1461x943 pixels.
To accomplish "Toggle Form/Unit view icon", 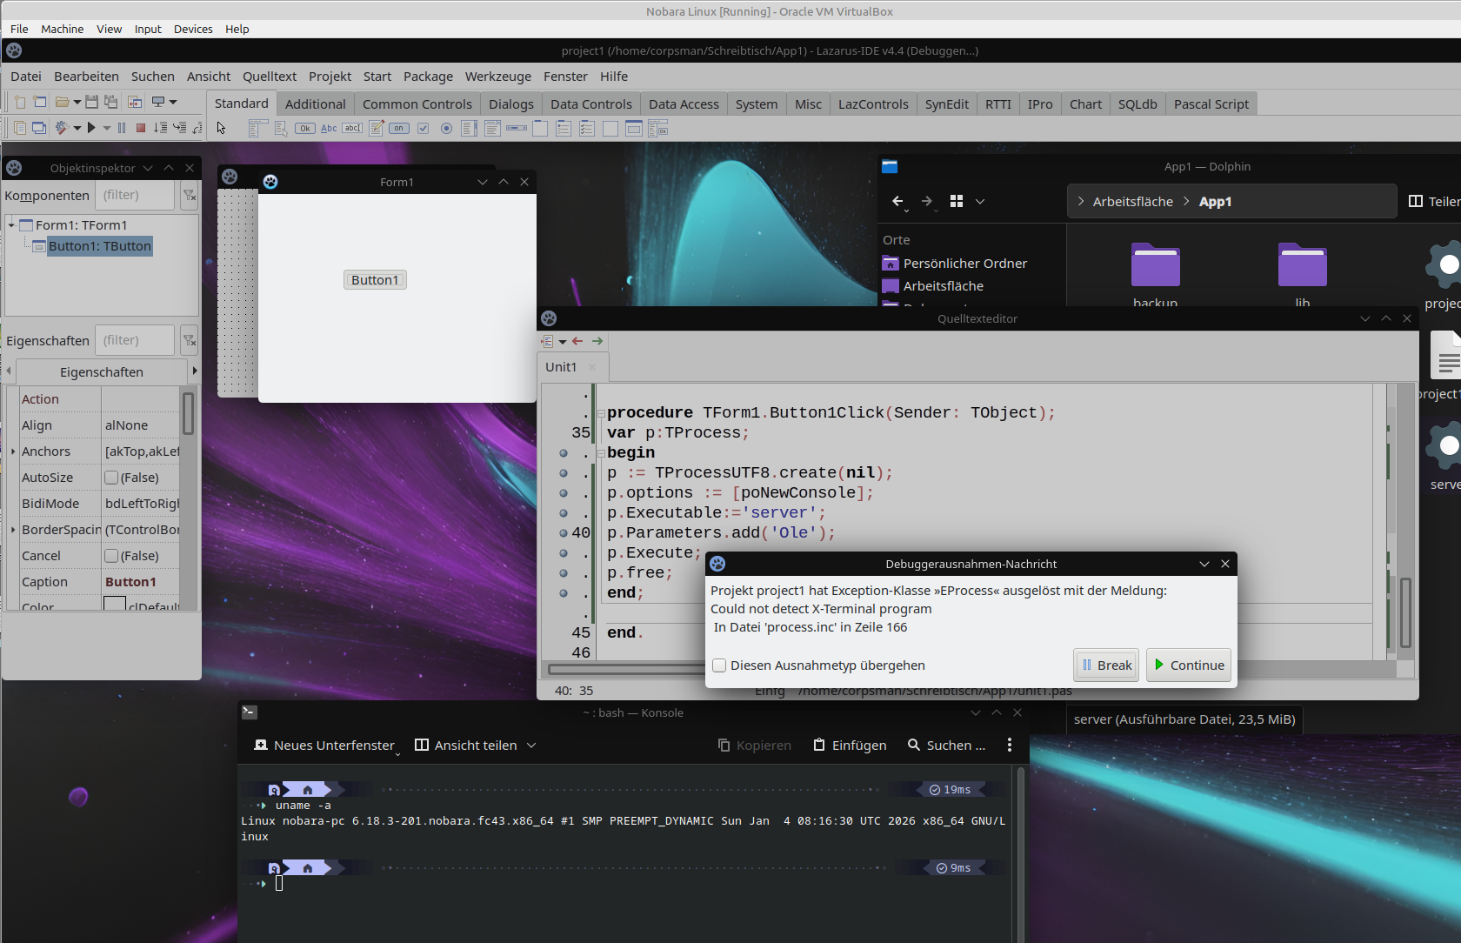I will click(x=135, y=102).
